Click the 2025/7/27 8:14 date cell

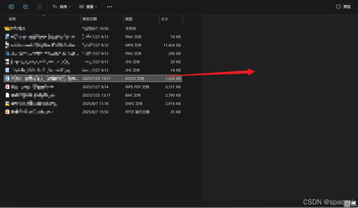click(95, 87)
